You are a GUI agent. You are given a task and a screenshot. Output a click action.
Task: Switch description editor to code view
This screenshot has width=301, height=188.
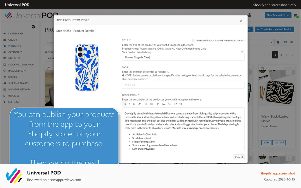tap(158, 104)
